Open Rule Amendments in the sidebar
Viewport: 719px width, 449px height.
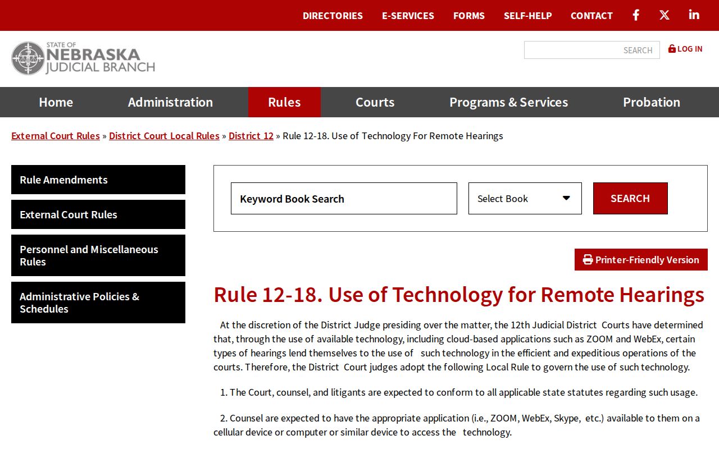tap(98, 180)
